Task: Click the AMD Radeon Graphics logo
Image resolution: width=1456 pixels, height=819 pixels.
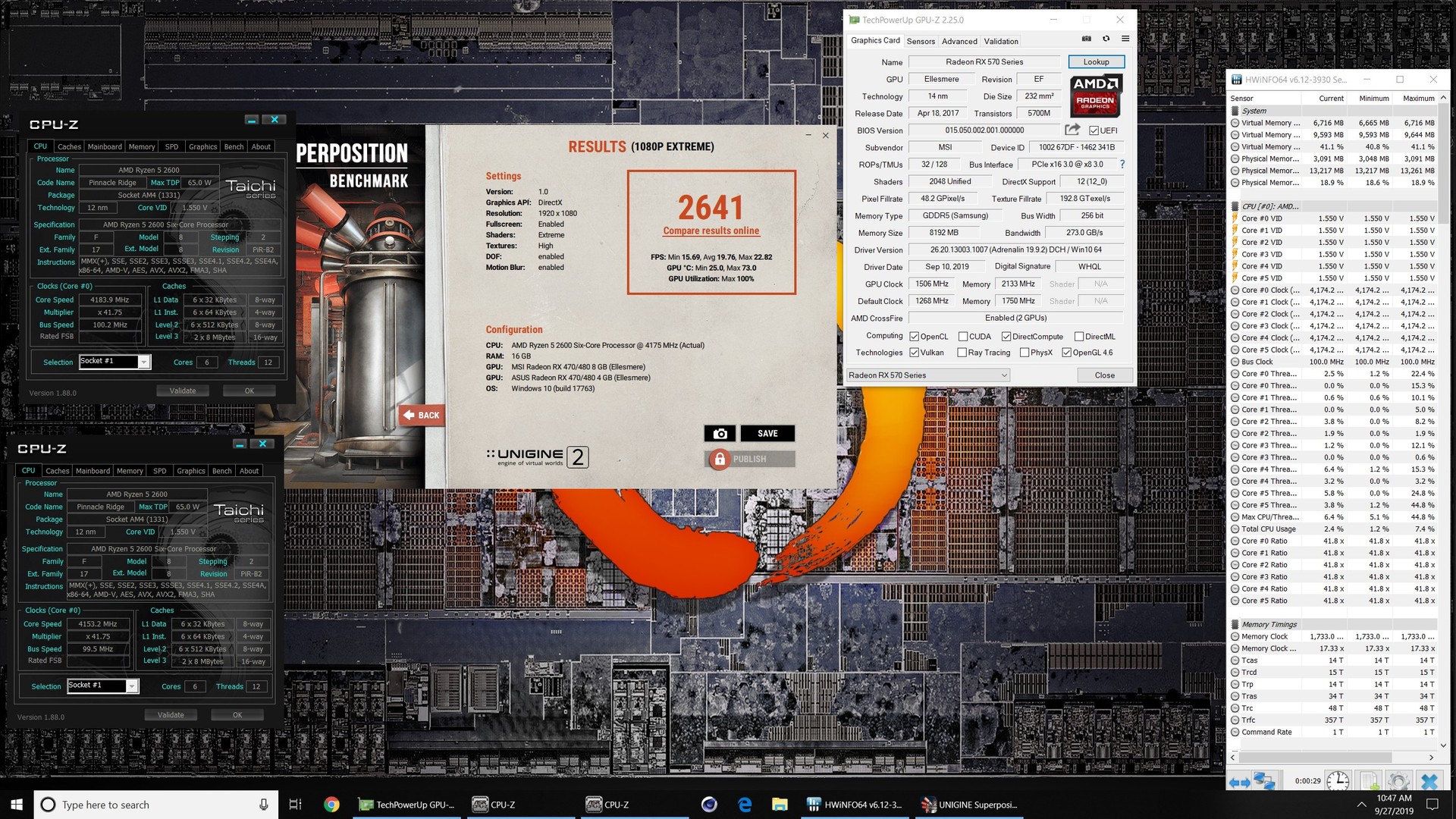Action: [1096, 95]
